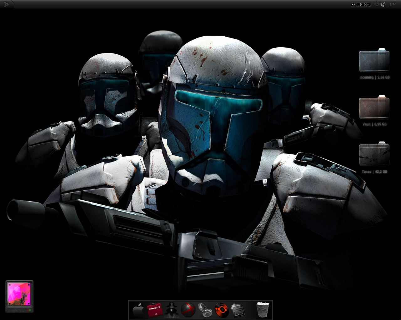Open the red Medic toolbox dock icon

tap(155, 310)
